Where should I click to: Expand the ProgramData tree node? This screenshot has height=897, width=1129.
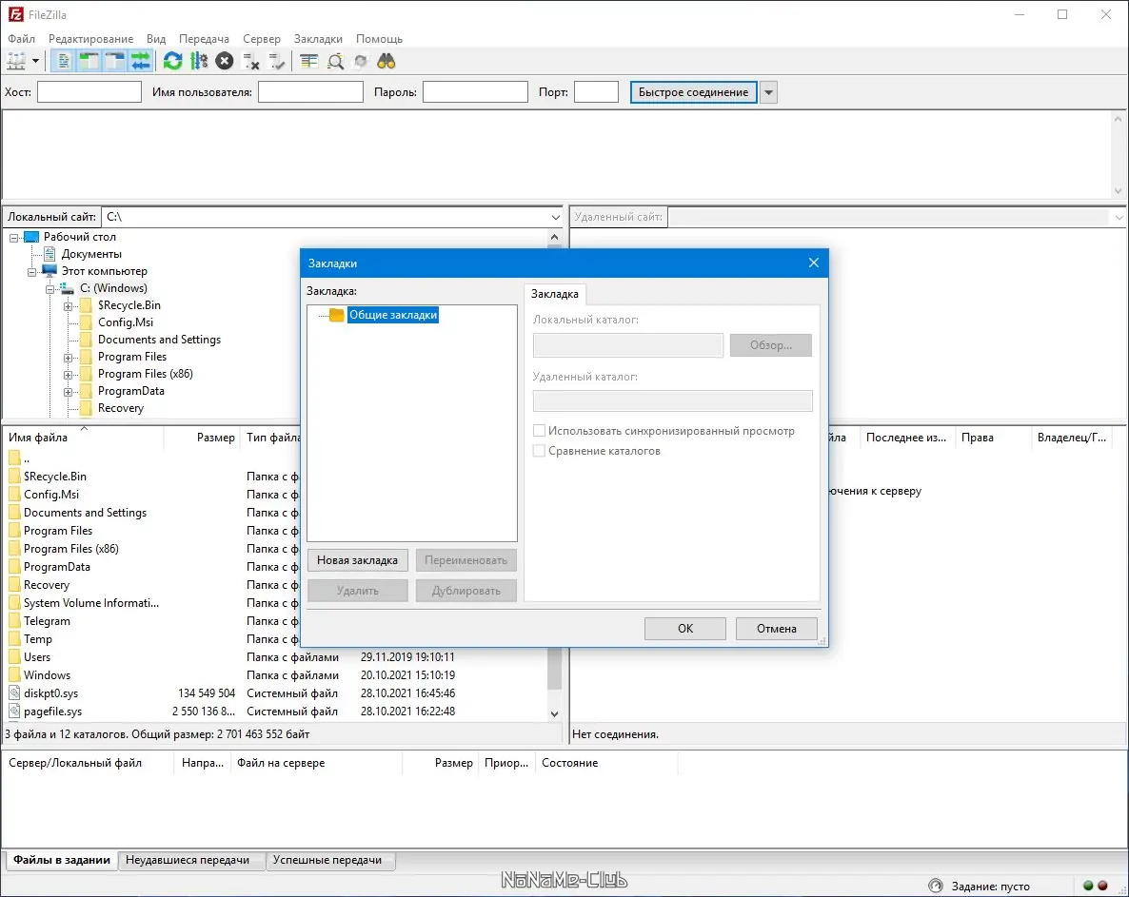pyautogui.click(x=68, y=392)
